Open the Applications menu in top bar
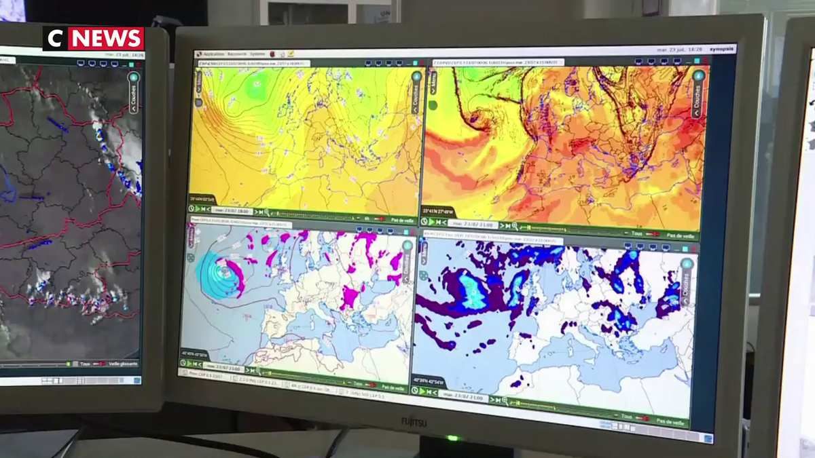This screenshot has height=458, width=815. (x=213, y=54)
